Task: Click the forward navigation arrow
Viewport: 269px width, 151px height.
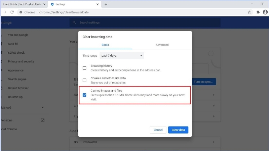Action: coord(5,12)
